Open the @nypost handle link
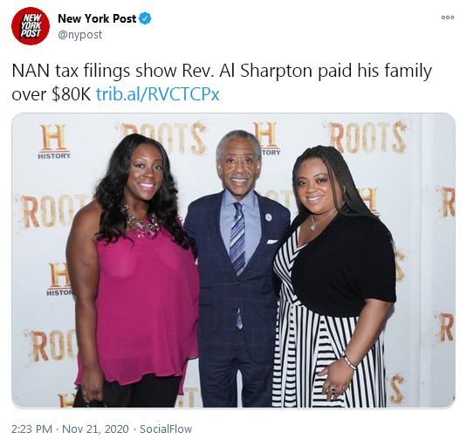 pos(80,35)
